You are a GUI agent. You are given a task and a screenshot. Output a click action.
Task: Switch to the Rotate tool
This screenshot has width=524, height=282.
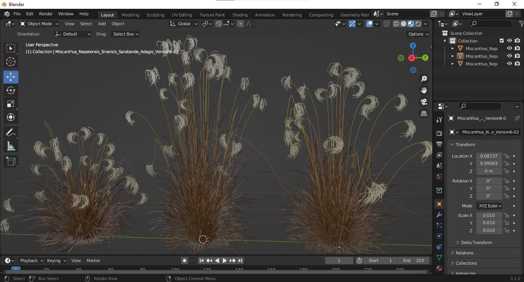pyautogui.click(x=11, y=90)
